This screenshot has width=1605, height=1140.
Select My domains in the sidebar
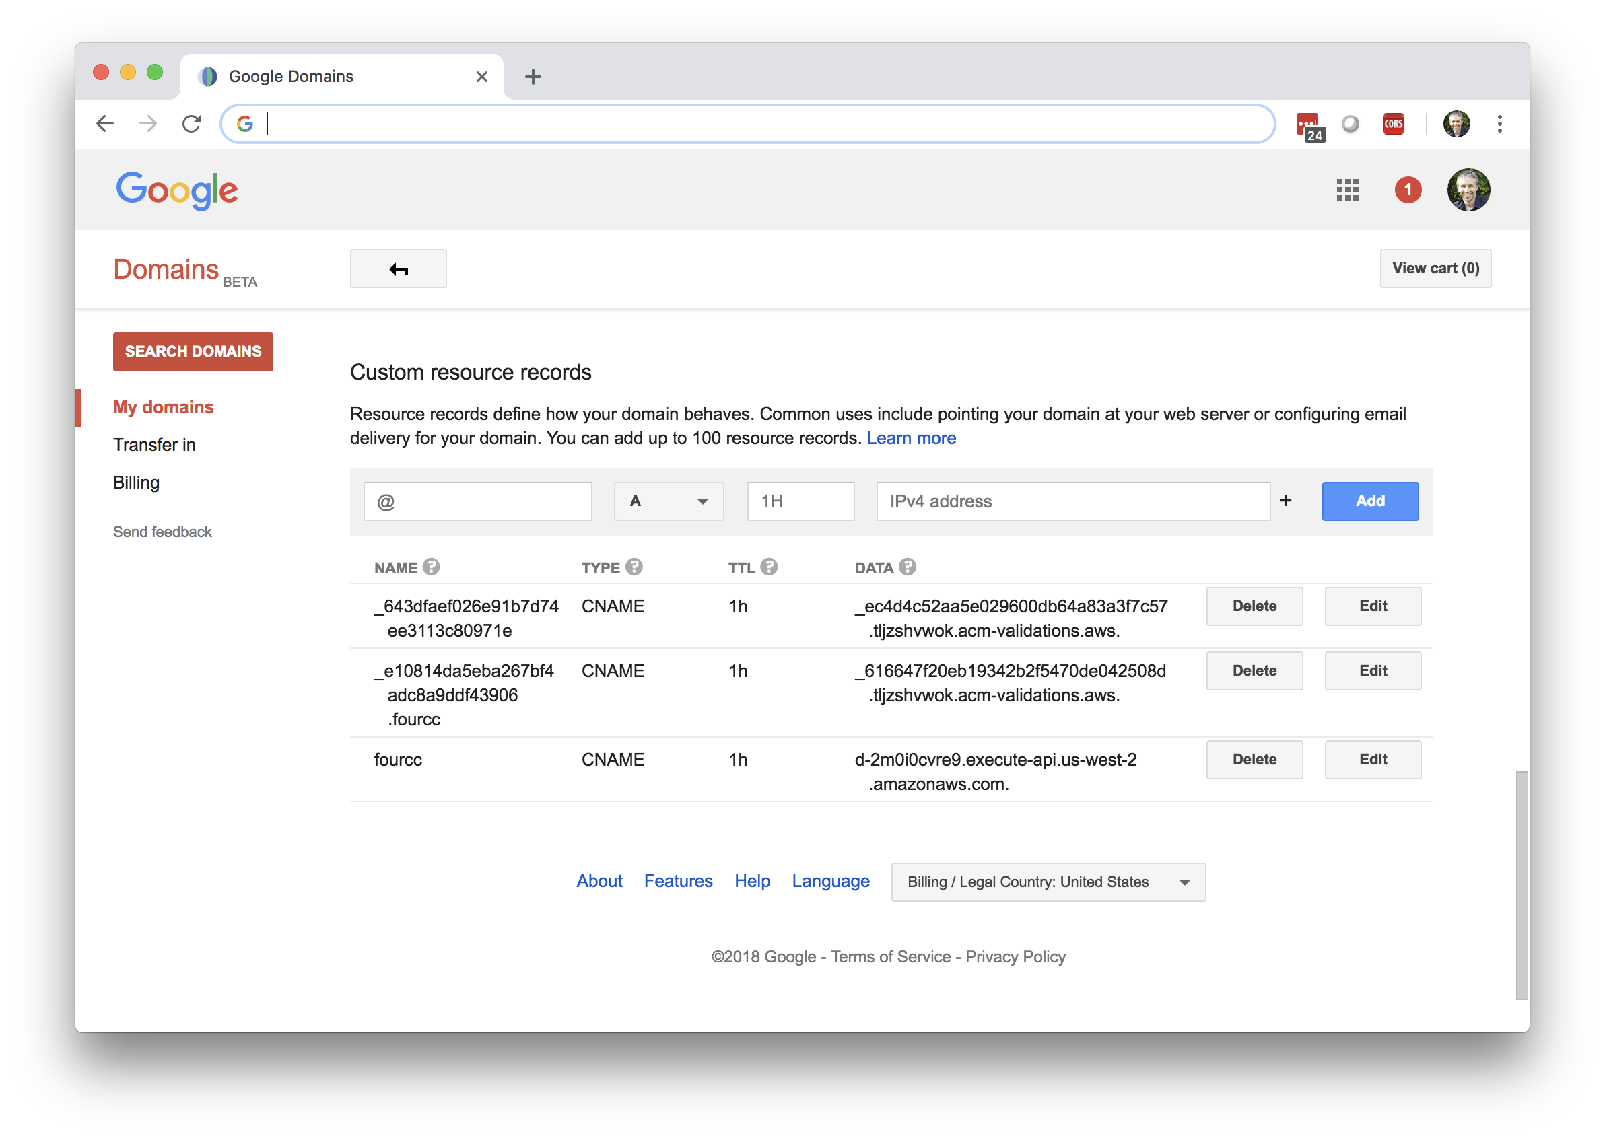163,407
